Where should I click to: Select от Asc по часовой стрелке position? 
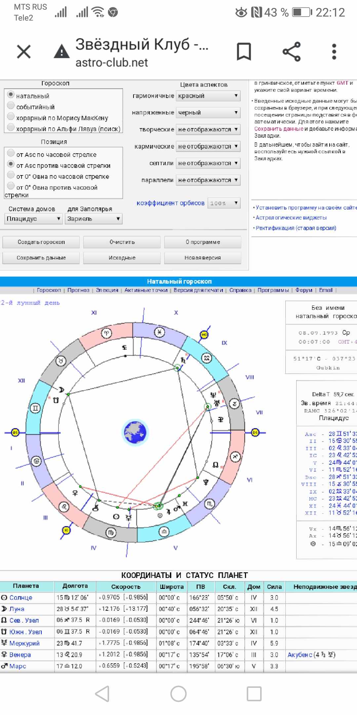click(x=11, y=153)
